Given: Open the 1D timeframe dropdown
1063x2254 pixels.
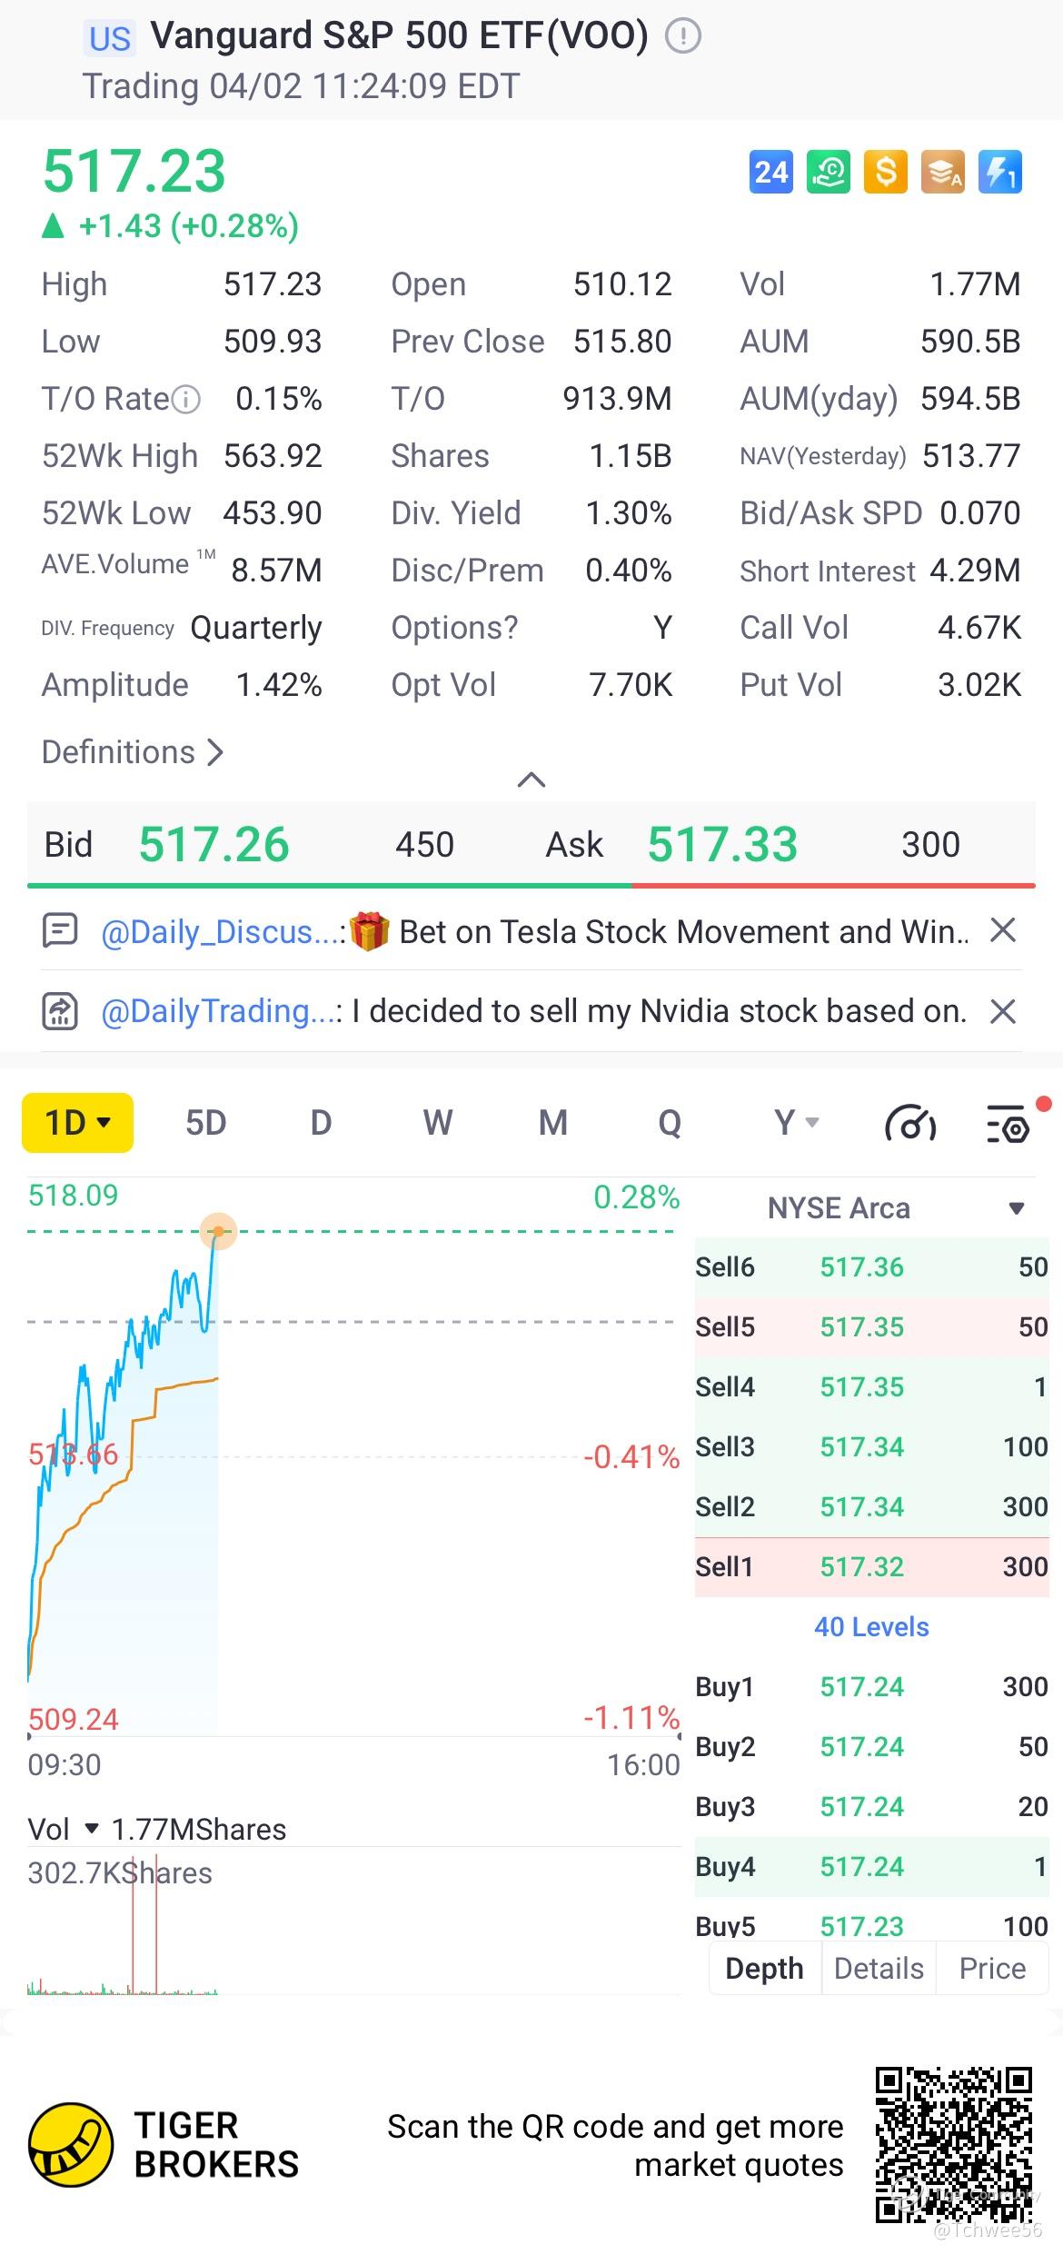Looking at the screenshot, I should point(77,1123).
